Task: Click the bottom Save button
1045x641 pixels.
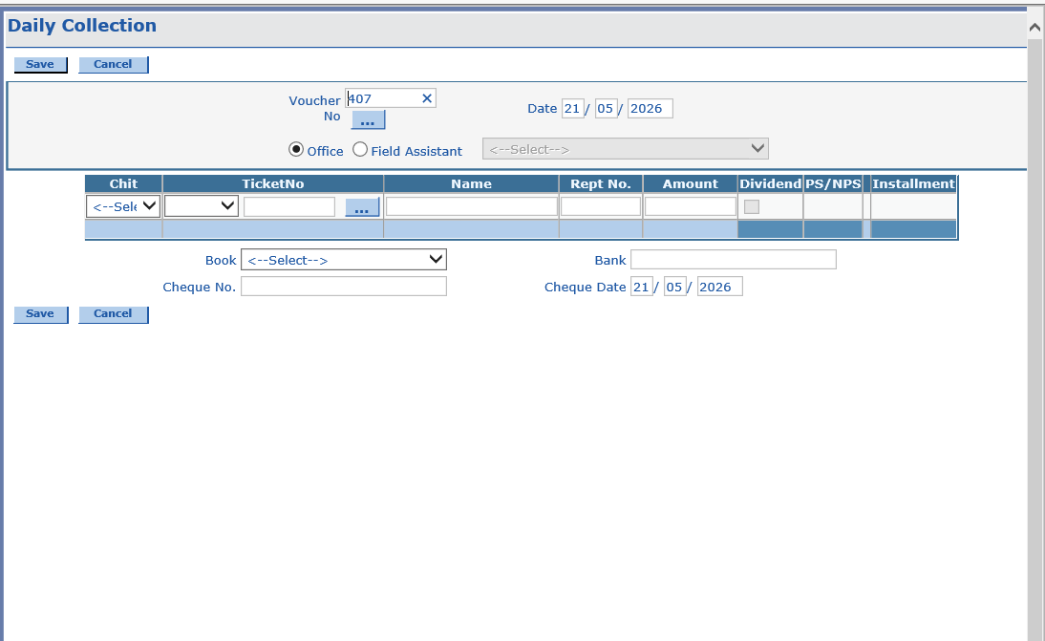Action: pos(40,314)
